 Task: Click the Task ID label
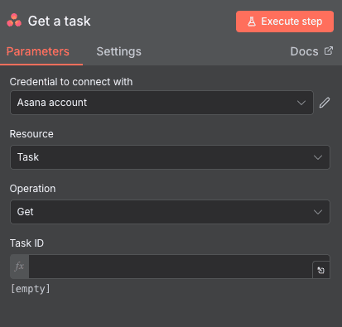point(26,243)
